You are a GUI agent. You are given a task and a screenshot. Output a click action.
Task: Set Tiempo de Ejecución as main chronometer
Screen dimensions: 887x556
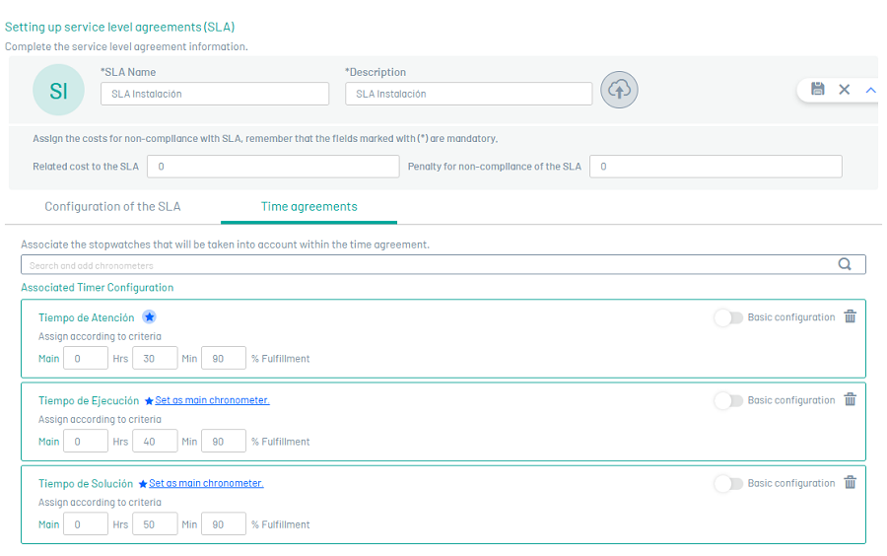pos(212,400)
